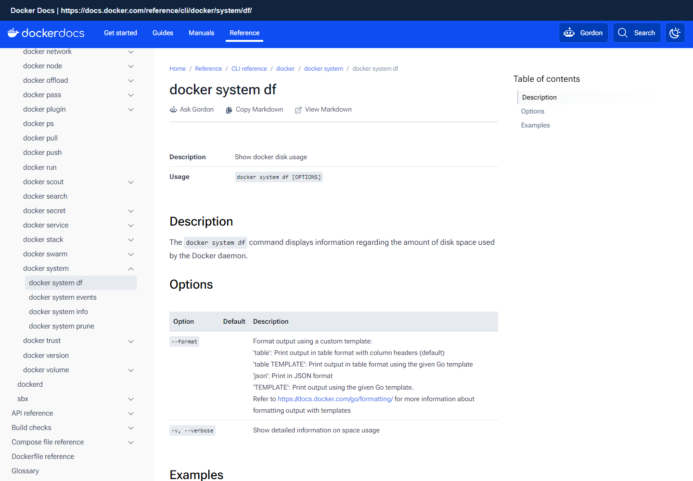The height and width of the screenshot is (481, 693).
Task: Open docker pull sidebar item
Action: pos(40,138)
